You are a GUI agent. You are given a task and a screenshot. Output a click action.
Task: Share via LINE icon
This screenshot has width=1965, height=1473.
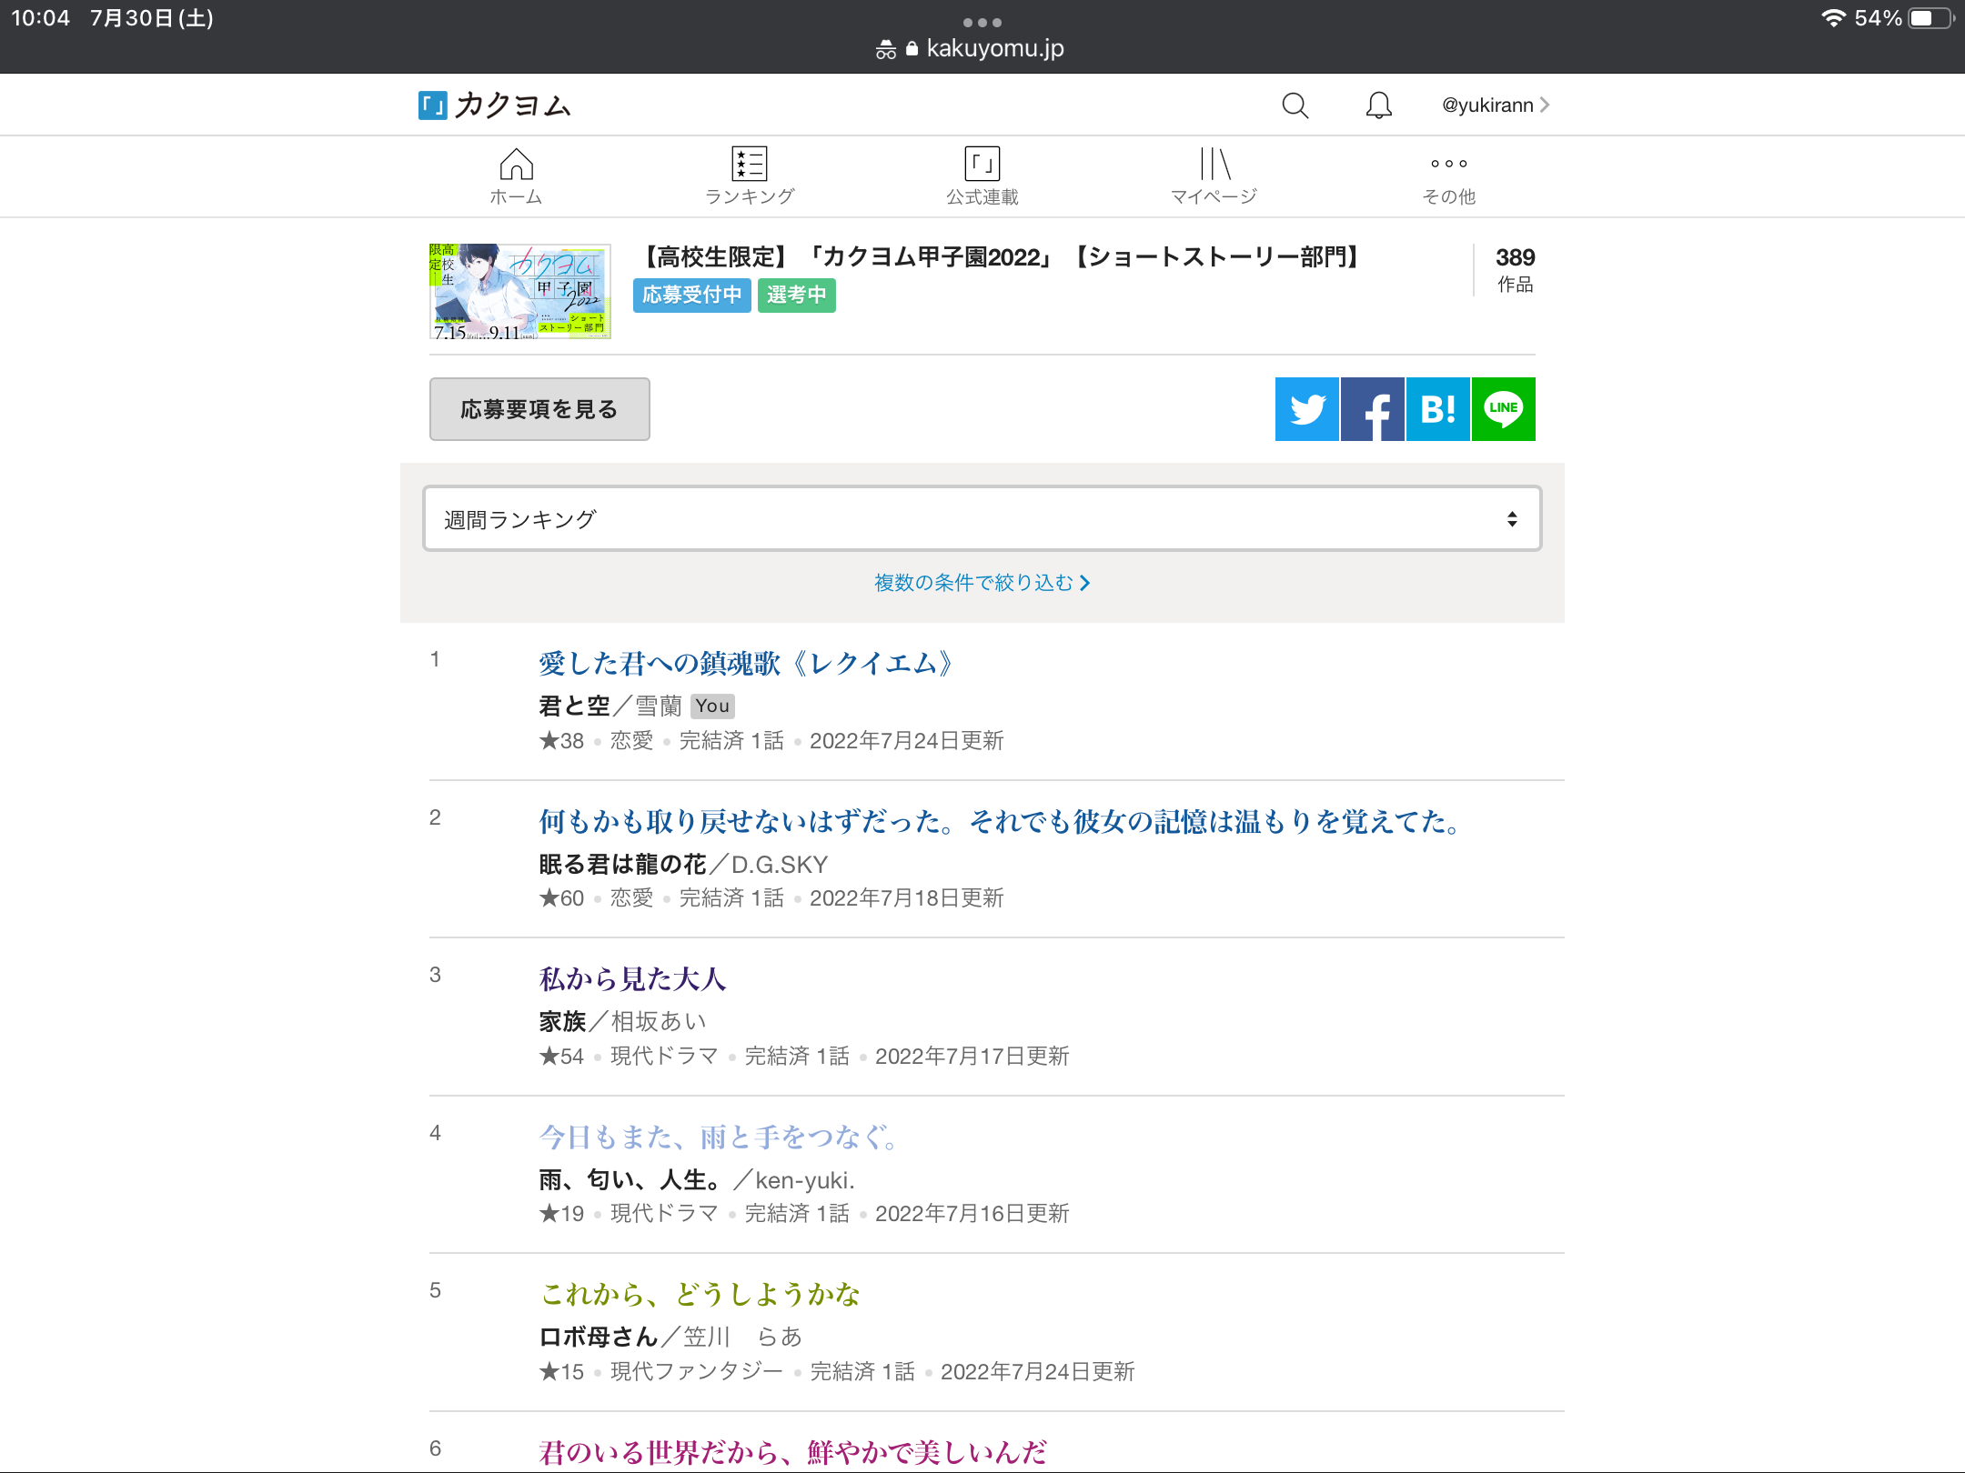coord(1504,409)
